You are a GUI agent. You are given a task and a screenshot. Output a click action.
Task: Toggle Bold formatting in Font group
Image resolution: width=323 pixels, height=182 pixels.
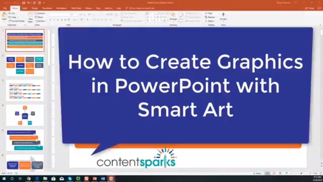(x=50, y=20)
